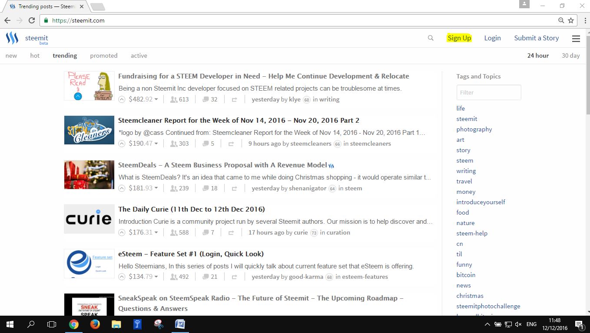Show the 588 voters on Daily Curie post

[x=179, y=232]
